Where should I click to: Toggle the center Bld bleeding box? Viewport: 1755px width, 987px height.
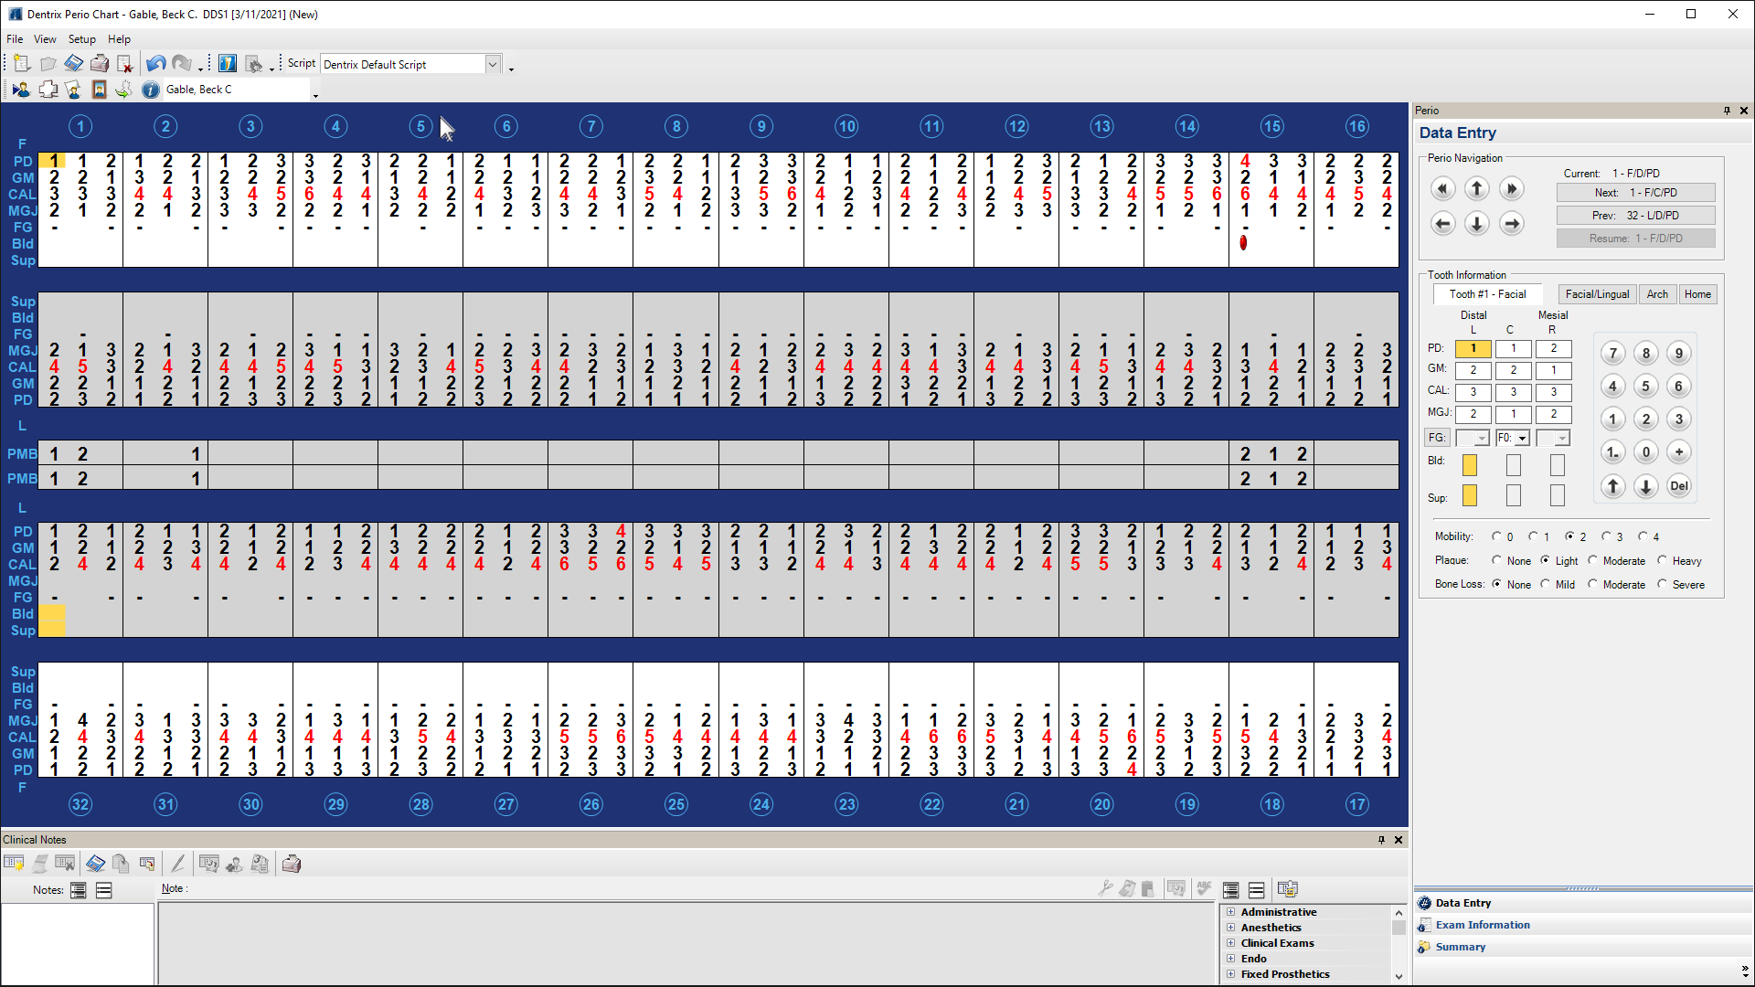[x=1514, y=465]
